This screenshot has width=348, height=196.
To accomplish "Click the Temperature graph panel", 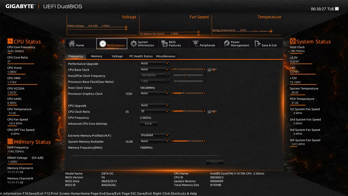I will (x=247, y=25).
